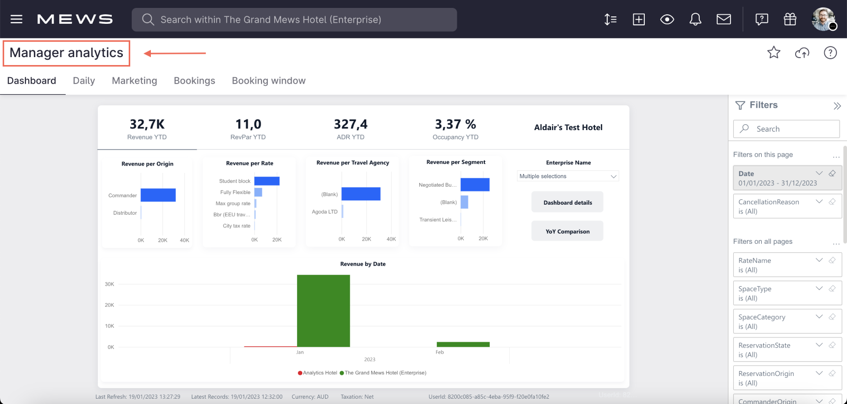Viewport: 847px width, 404px height.
Task: Clear the Date filter with eraser
Action: pos(832,173)
